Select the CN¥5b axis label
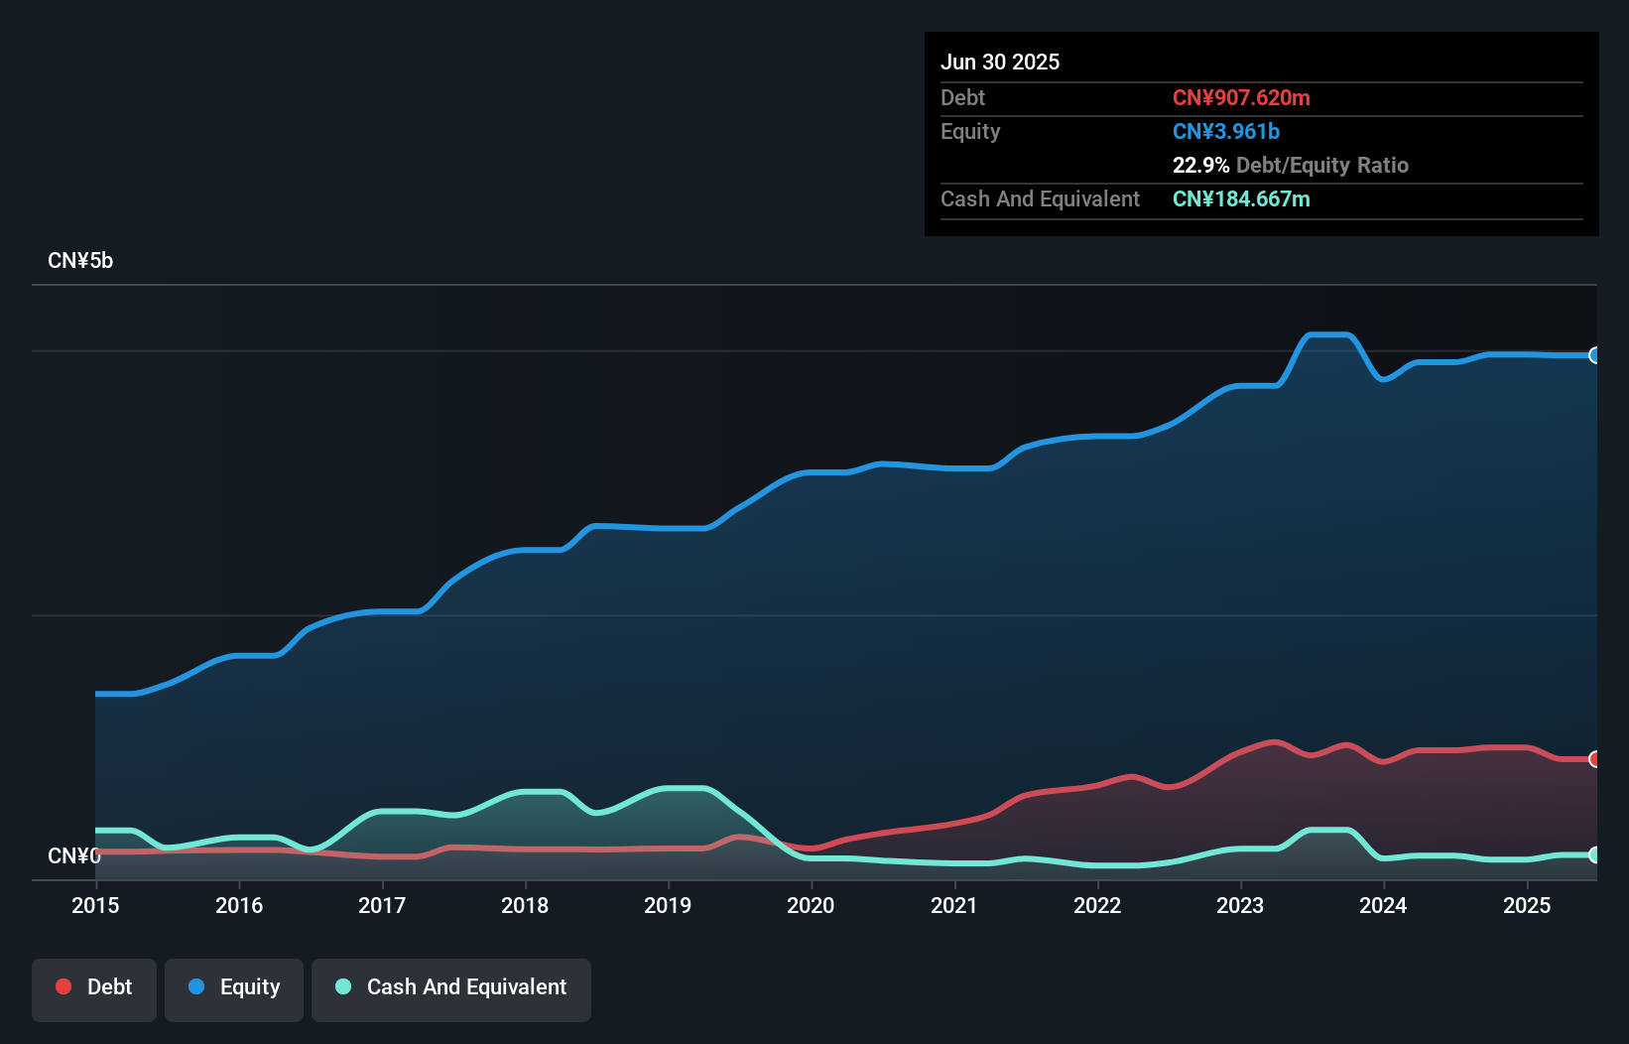Screen dimensions: 1629x1044 point(81,260)
